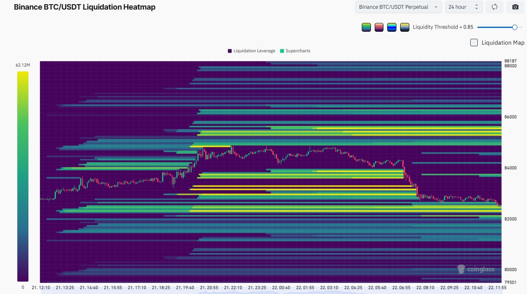
Task: Click the 22, 06:55 time axis label
Action: [x=402, y=288]
